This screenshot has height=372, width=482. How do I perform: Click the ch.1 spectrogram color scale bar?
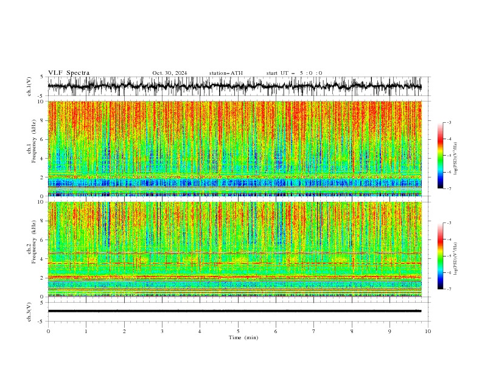pyautogui.click(x=441, y=156)
